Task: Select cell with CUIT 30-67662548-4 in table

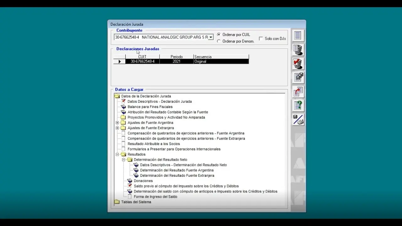Action: (x=143, y=62)
